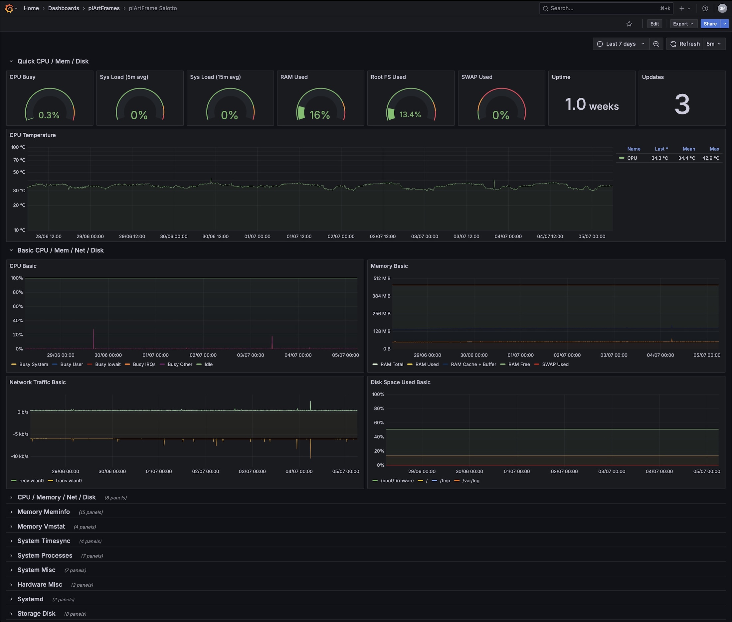Sort temperature legend by Name column
This screenshot has height=622, width=732.
pyautogui.click(x=634, y=149)
